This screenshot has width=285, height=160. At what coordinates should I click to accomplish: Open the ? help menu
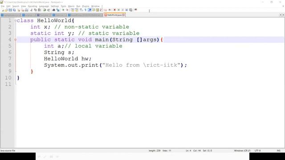[102, 6]
